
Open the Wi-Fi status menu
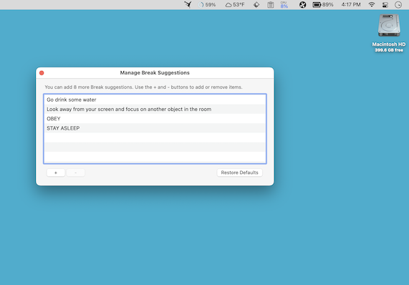click(372, 5)
